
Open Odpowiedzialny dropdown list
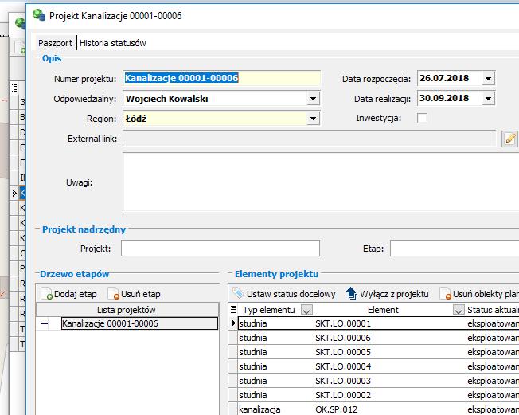313,99
